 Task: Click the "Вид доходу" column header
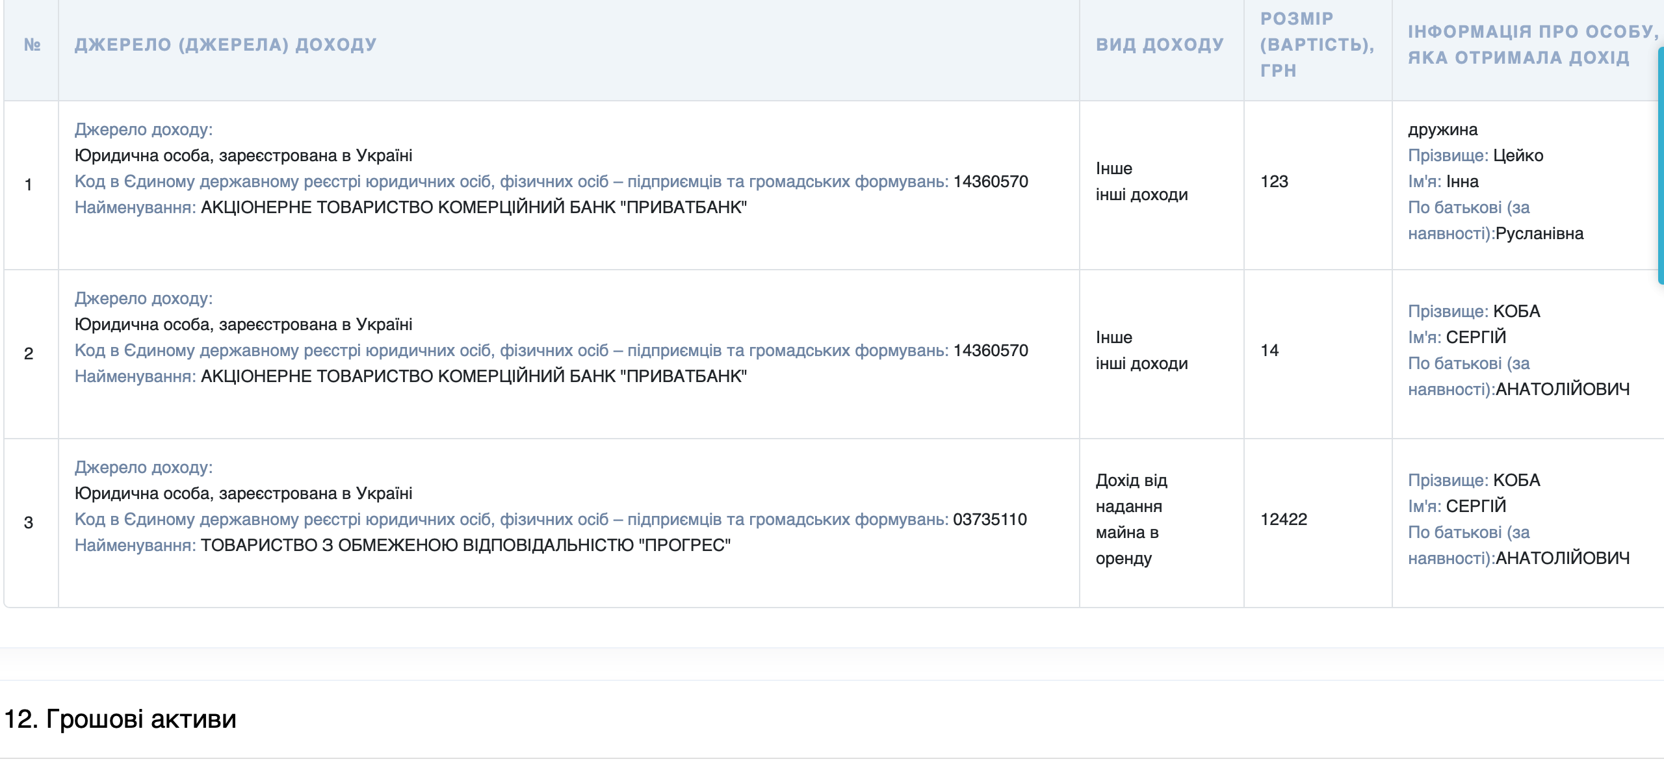[x=1160, y=45]
